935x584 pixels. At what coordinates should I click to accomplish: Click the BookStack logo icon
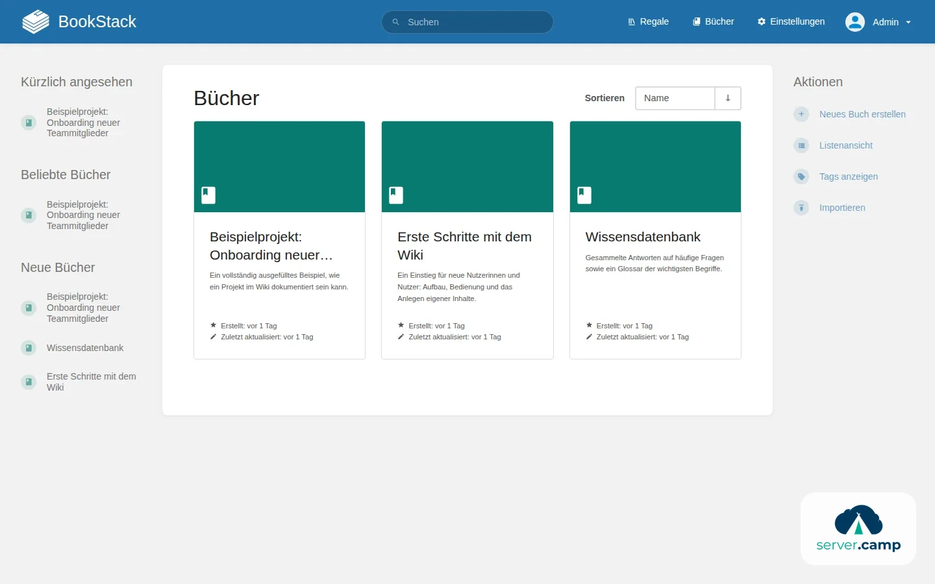coord(36,21)
